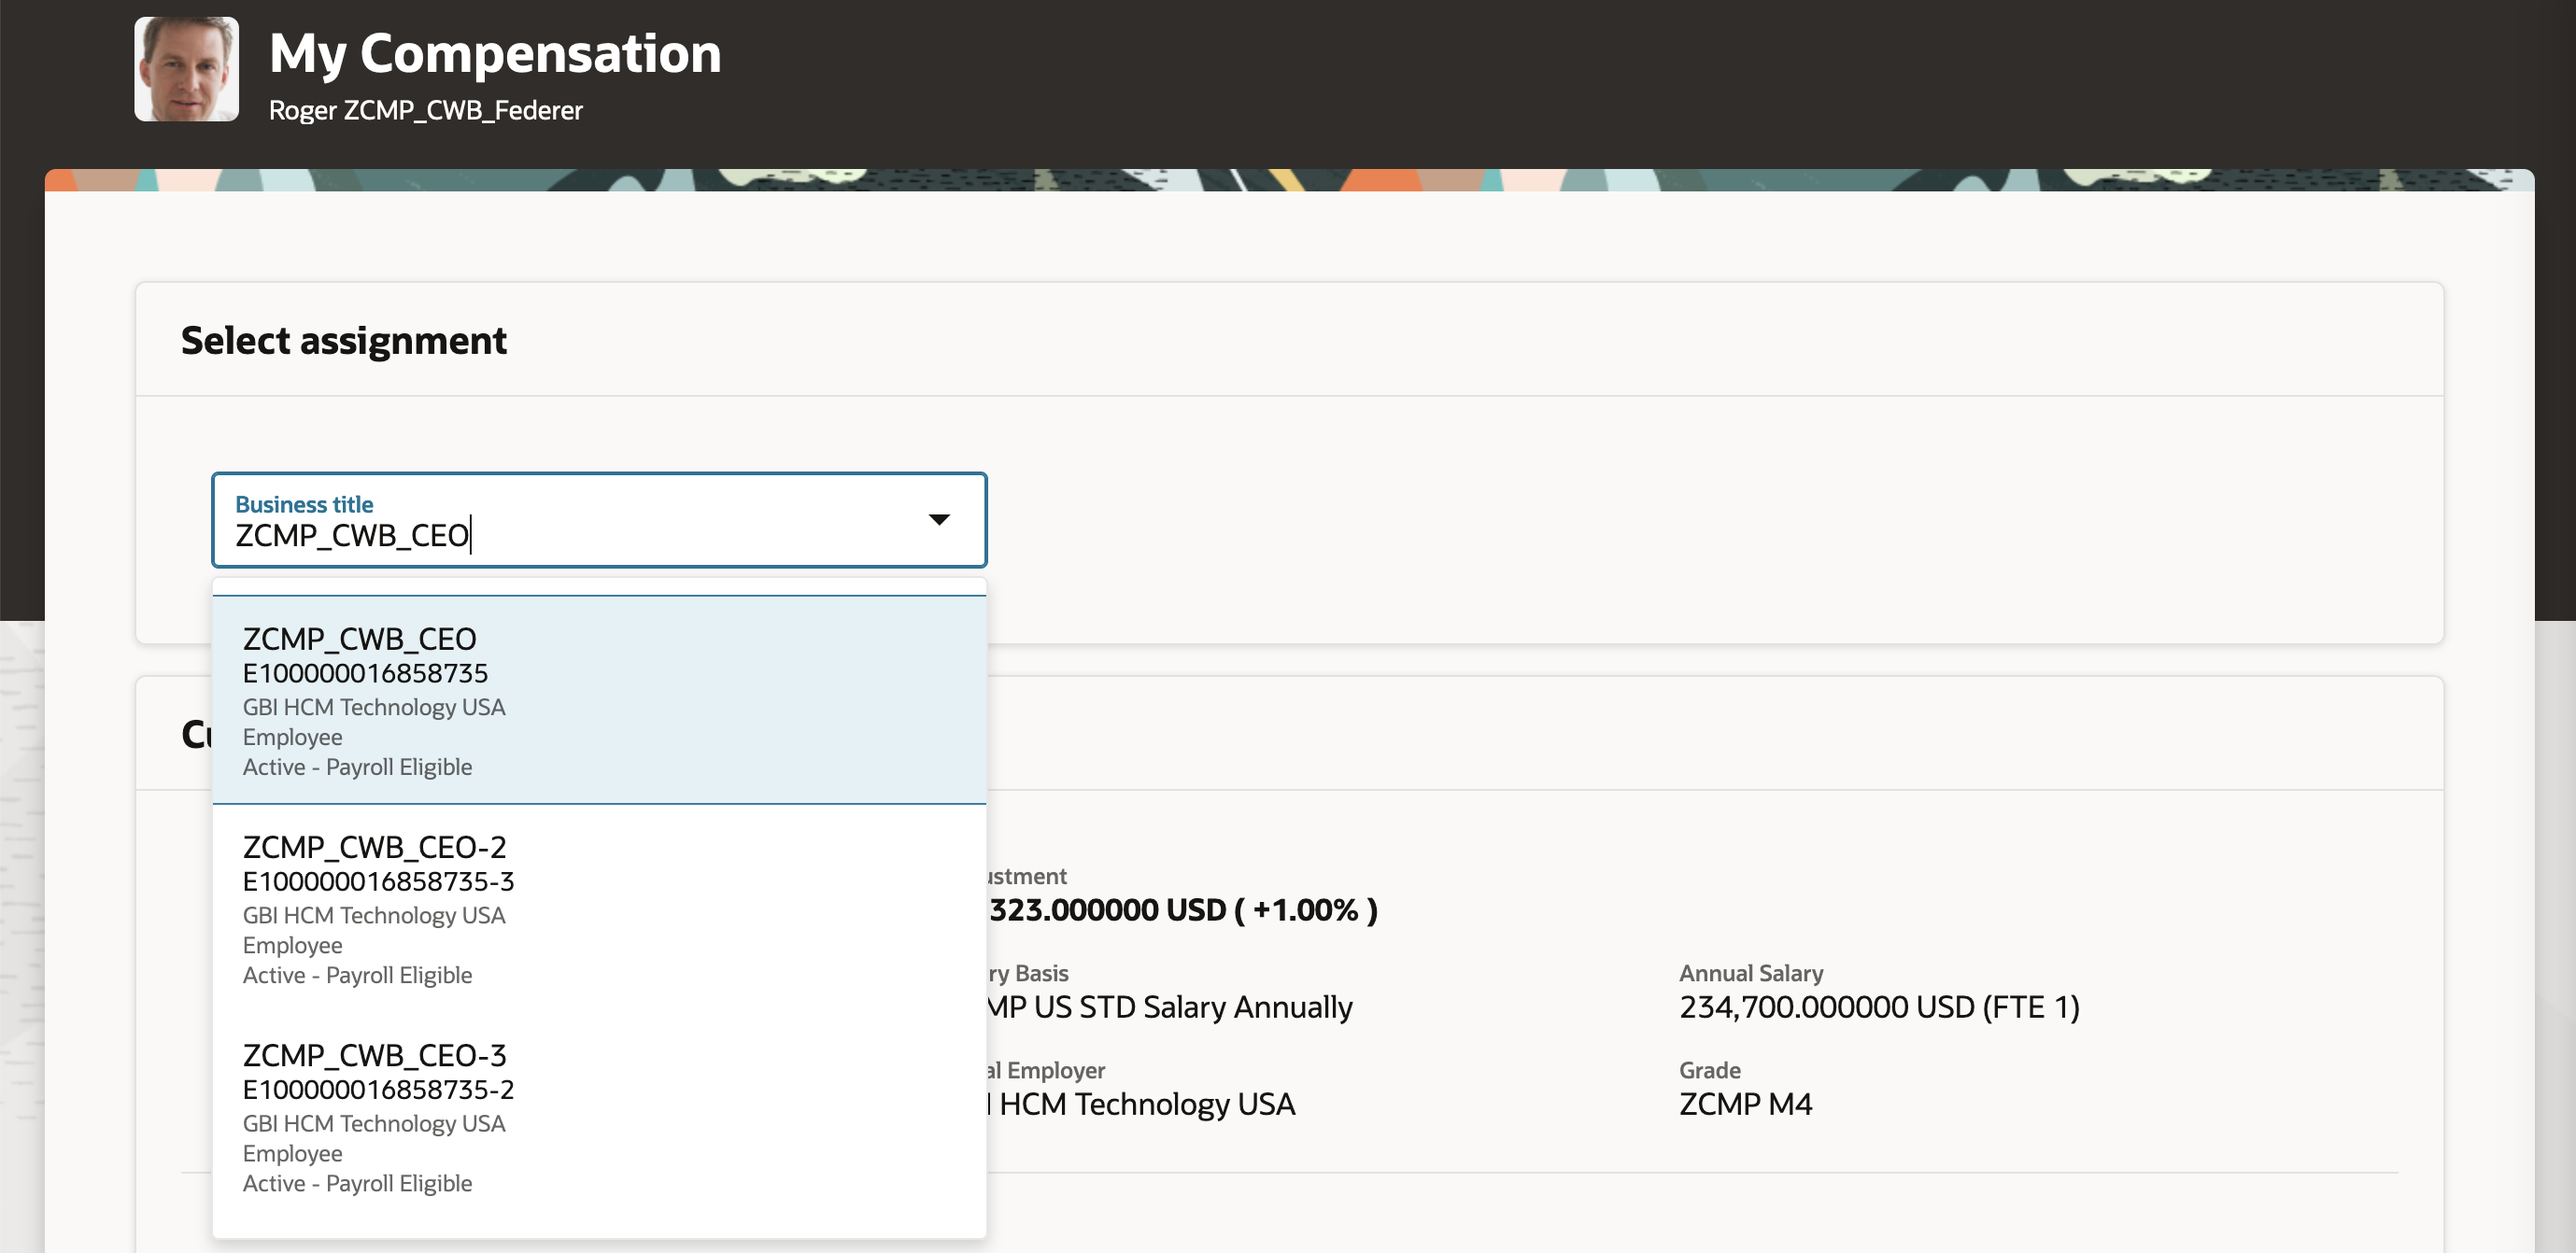Pick the ZCMP_CWB_CEO-3 assignment option
The image size is (2576, 1253).
[x=374, y=1055]
